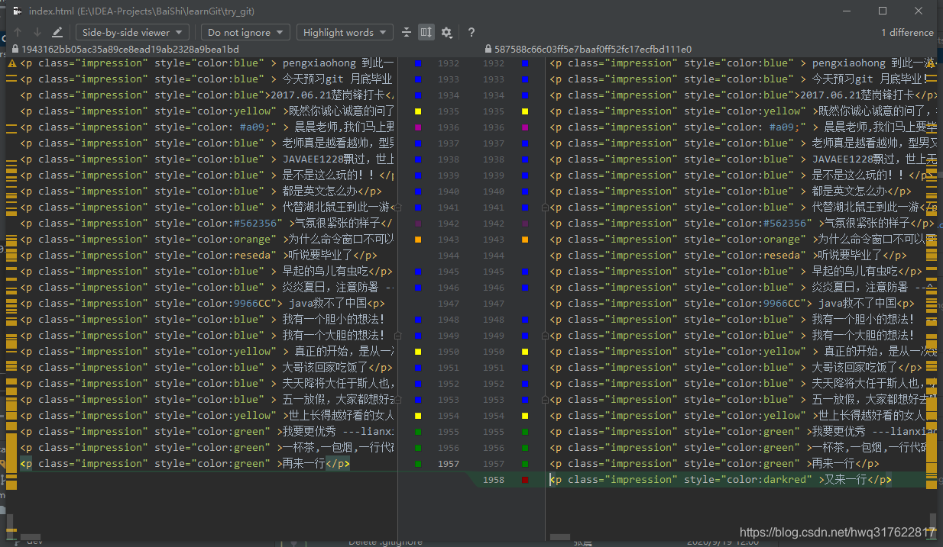Click right purple swatch at line 1942

coord(525,224)
